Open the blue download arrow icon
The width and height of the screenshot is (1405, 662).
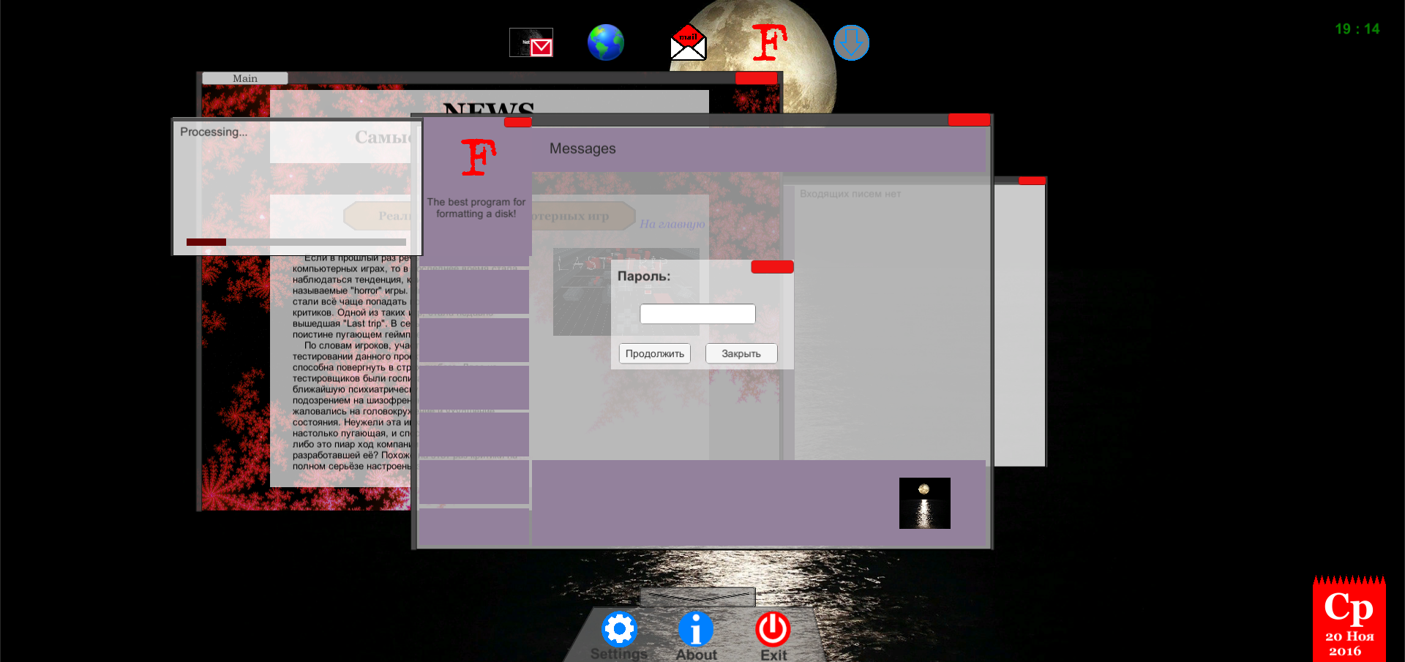pyautogui.click(x=852, y=42)
